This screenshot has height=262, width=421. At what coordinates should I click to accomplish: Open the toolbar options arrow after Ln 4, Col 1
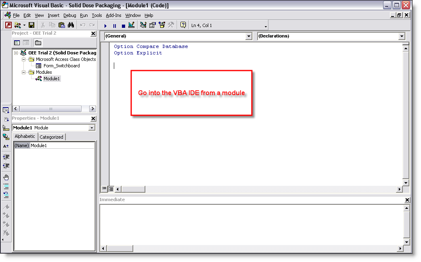tap(266, 26)
